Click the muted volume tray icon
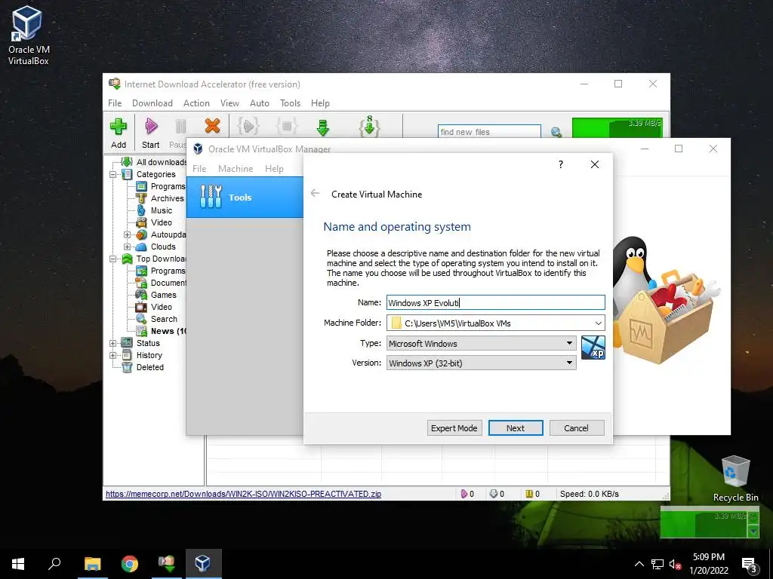Viewport: 773px width, 579px height. coord(676,564)
